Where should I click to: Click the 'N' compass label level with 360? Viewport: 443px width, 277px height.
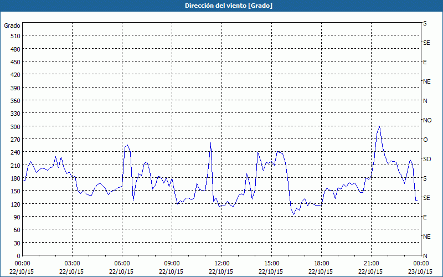(425, 101)
